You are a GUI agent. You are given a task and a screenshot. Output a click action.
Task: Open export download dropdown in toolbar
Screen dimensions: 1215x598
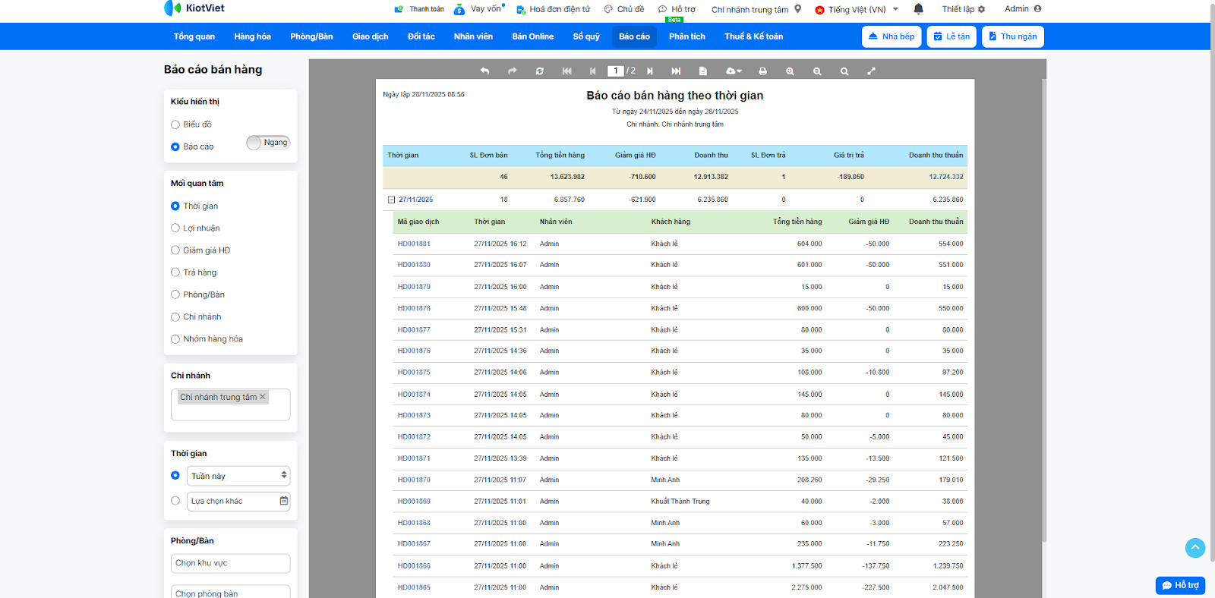pos(733,71)
